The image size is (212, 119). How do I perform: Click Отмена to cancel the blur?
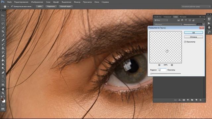(193, 37)
